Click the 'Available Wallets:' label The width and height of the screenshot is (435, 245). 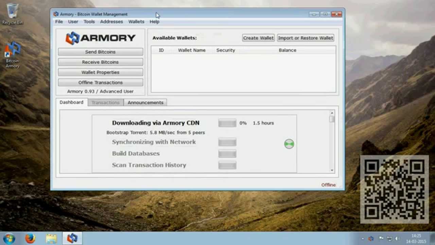[175, 38]
